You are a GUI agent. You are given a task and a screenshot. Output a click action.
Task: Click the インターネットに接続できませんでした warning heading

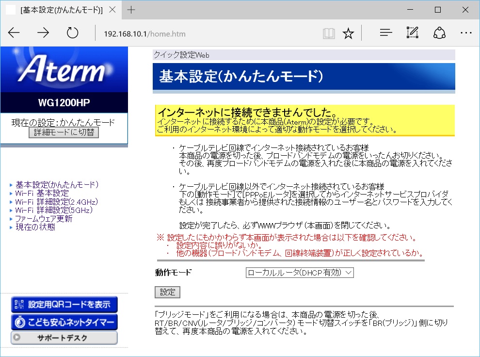pyautogui.click(x=247, y=112)
